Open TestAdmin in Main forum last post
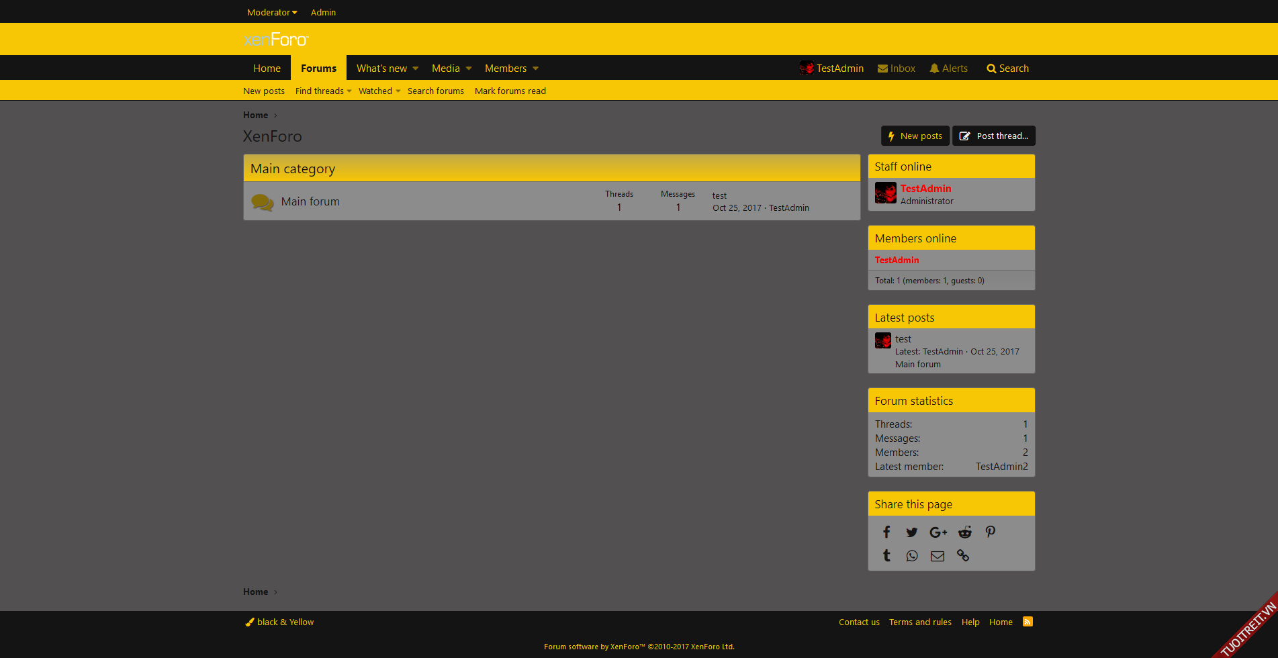The height and width of the screenshot is (658, 1278). point(789,208)
